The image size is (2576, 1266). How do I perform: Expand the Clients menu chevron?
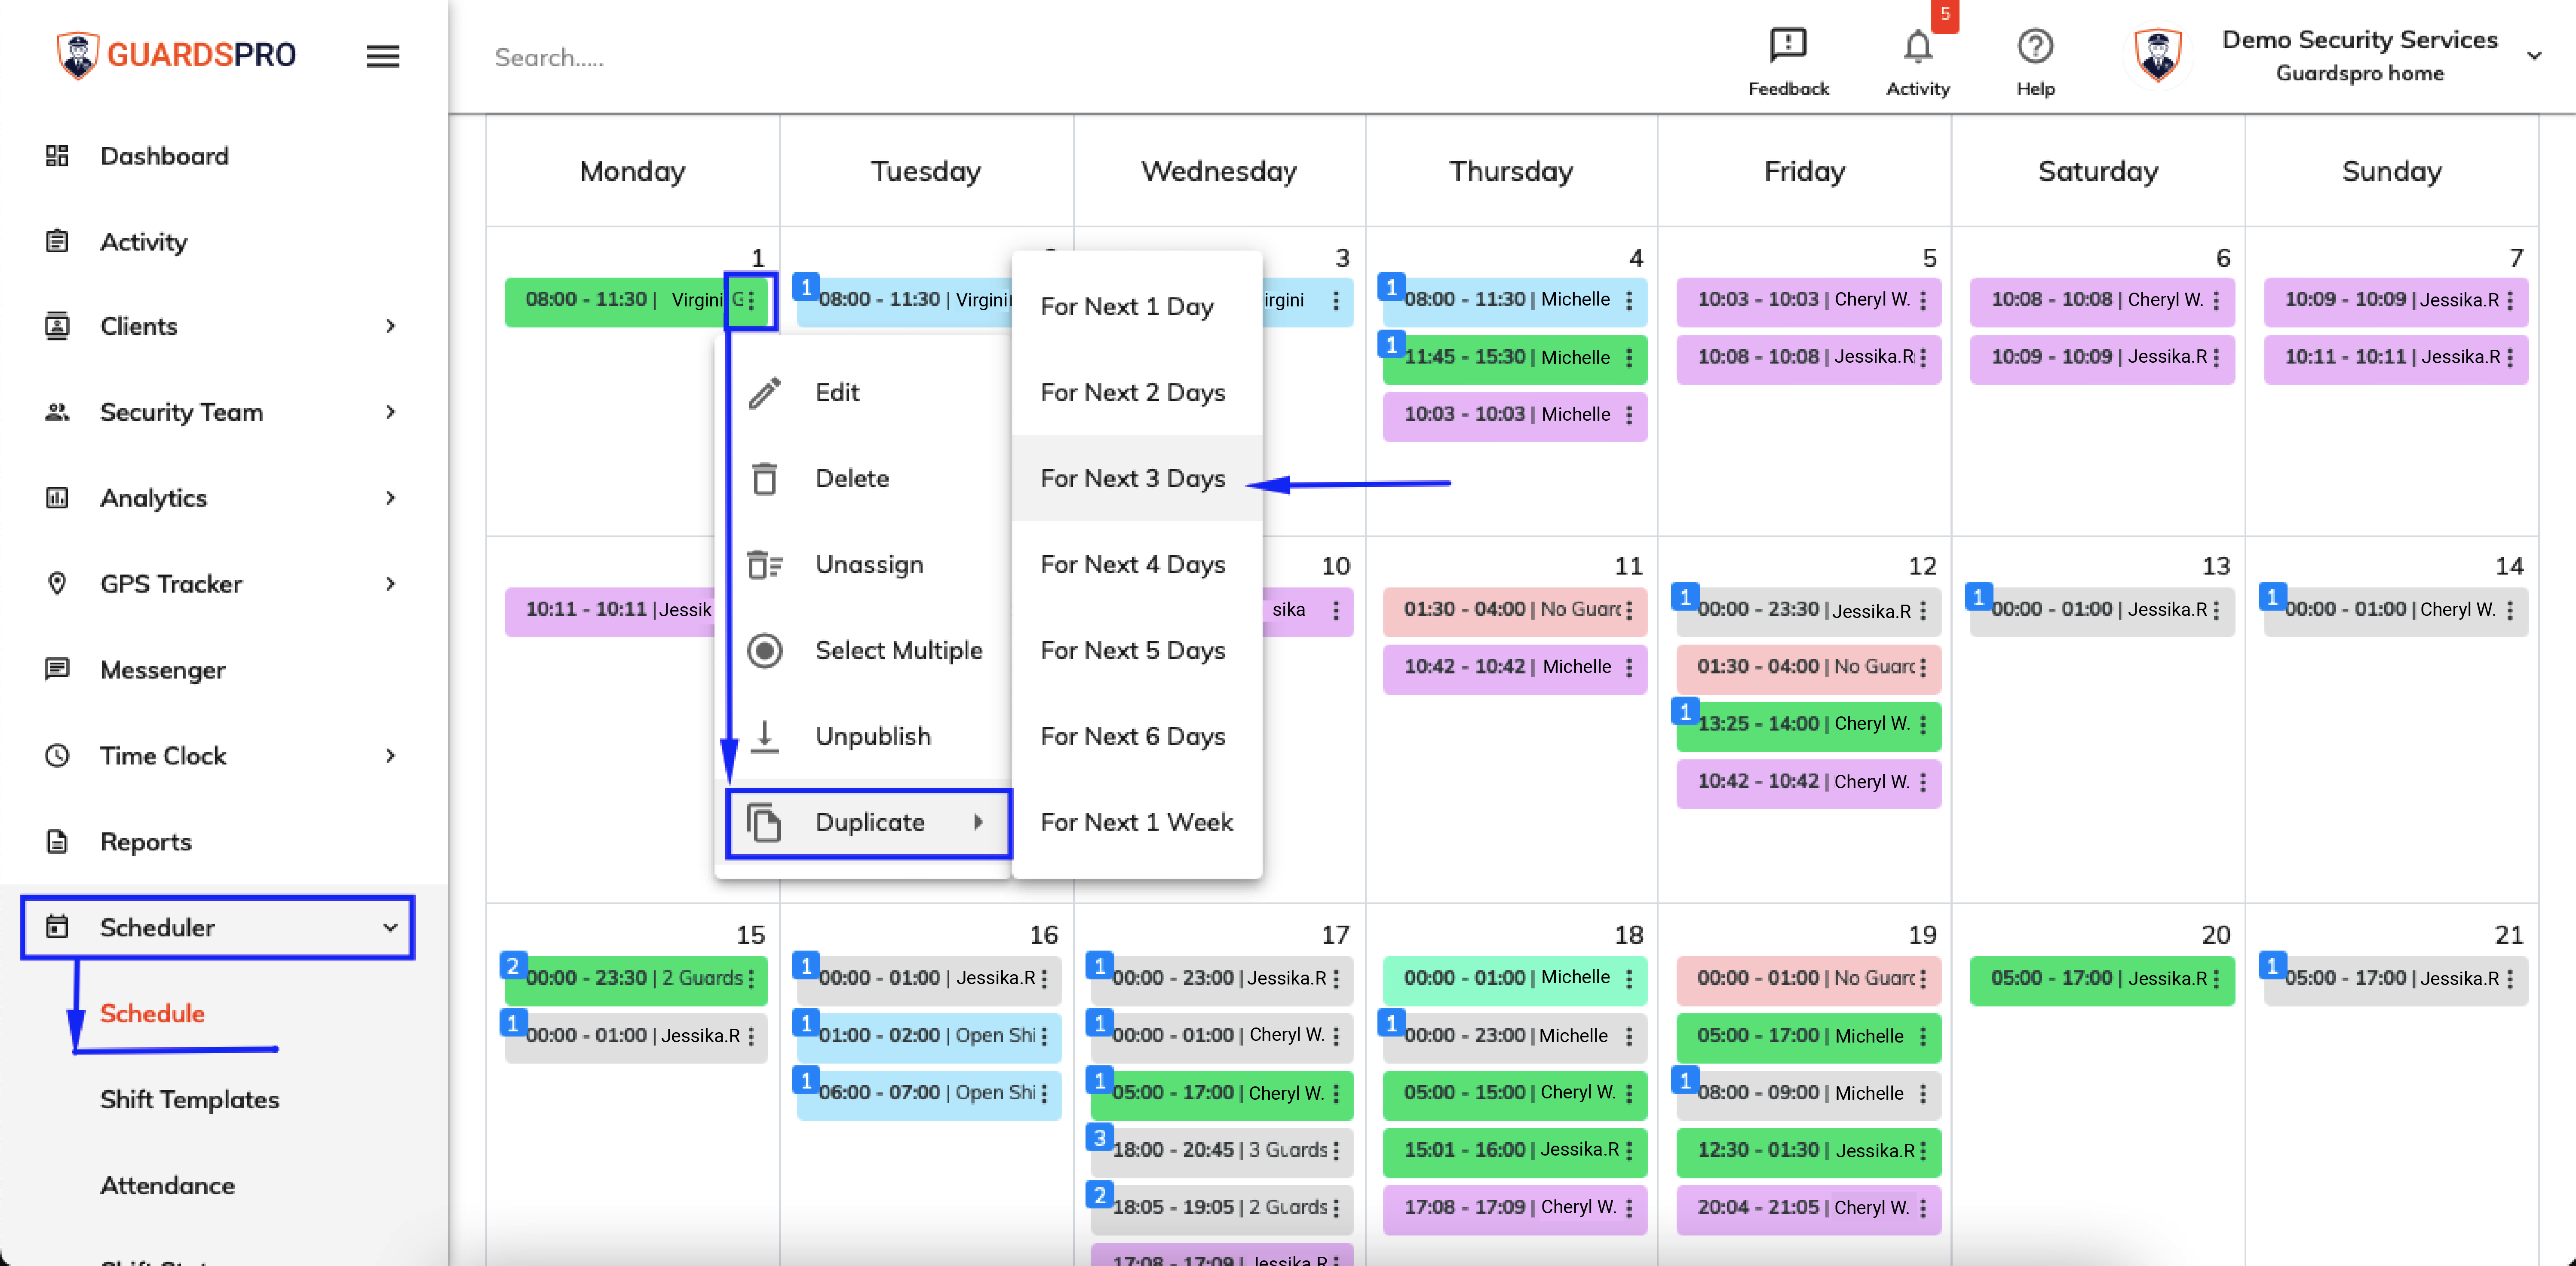[x=391, y=326]
